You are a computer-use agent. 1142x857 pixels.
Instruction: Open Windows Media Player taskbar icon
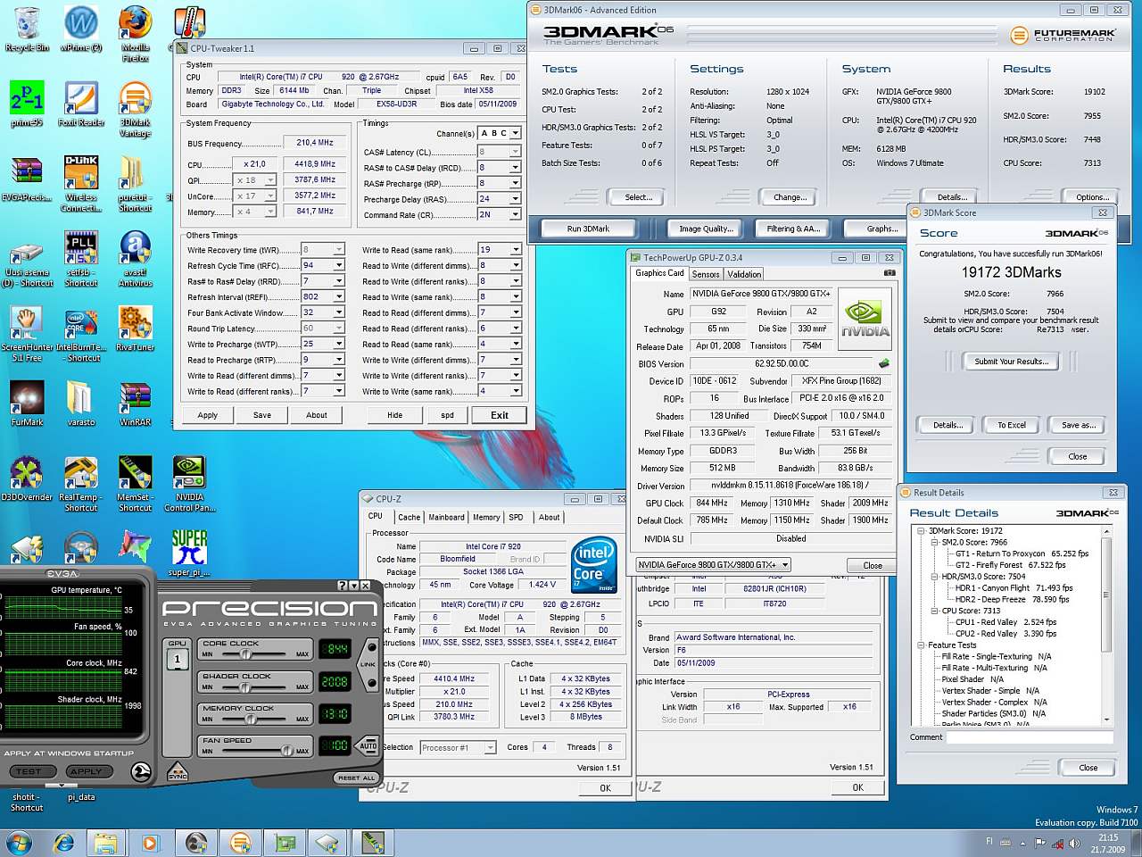149,842
